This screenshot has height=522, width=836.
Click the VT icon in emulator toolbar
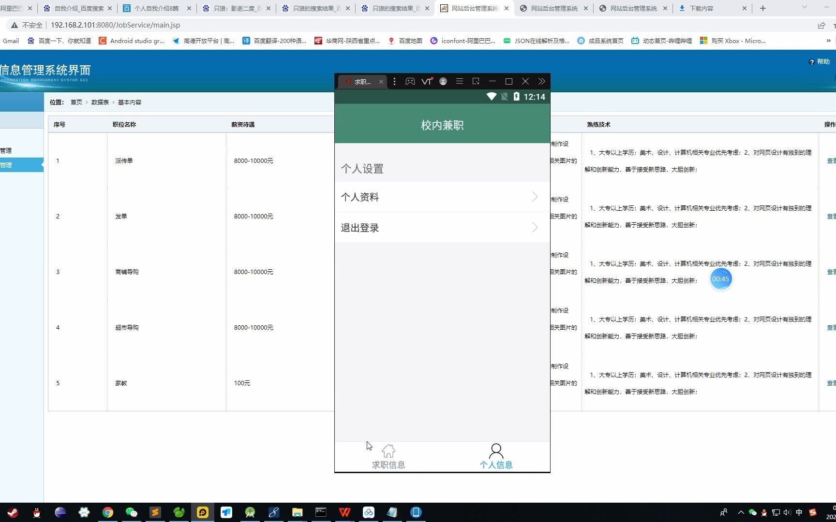pyautogui.click(x=426, y=81)
